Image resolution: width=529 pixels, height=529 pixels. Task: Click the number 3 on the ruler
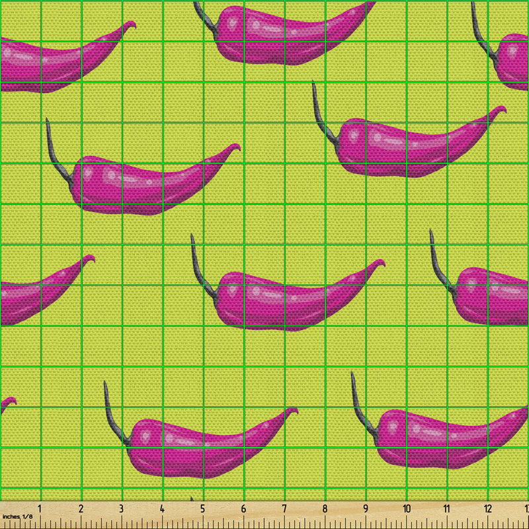122,509
